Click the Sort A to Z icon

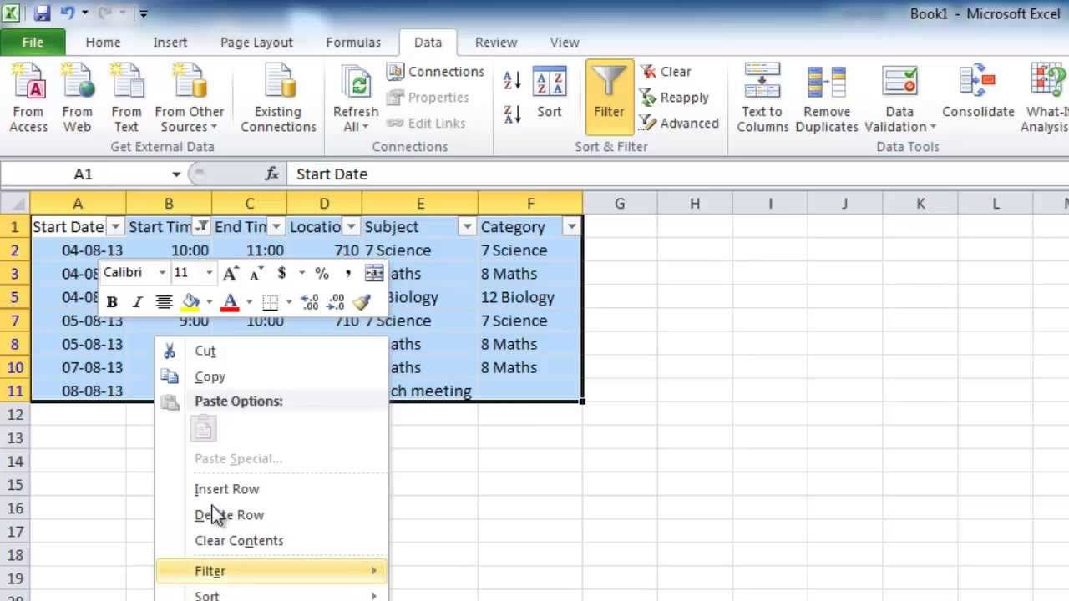[513, 80]
